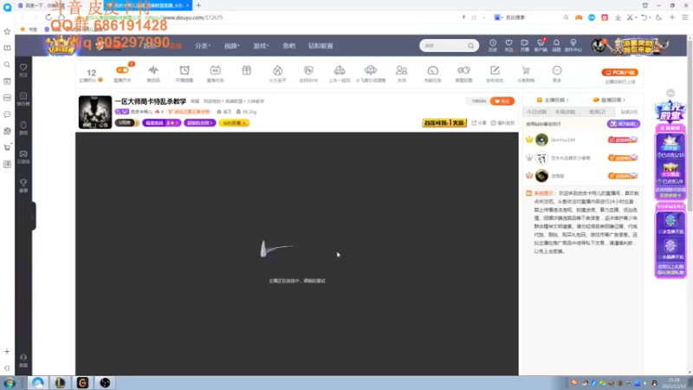Toggle the orange live broadcast switch

coord(122,70)
